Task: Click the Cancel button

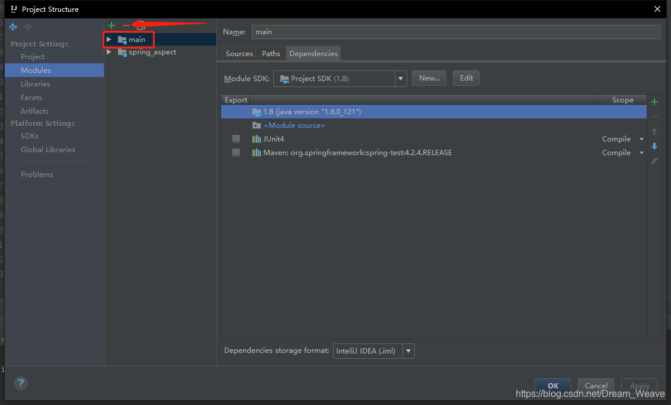Action: (596, 385)
